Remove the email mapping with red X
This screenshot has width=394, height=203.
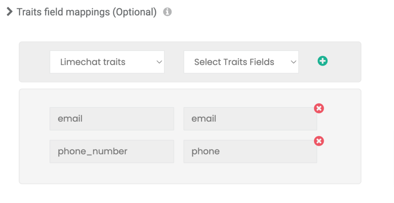point(319,108)
